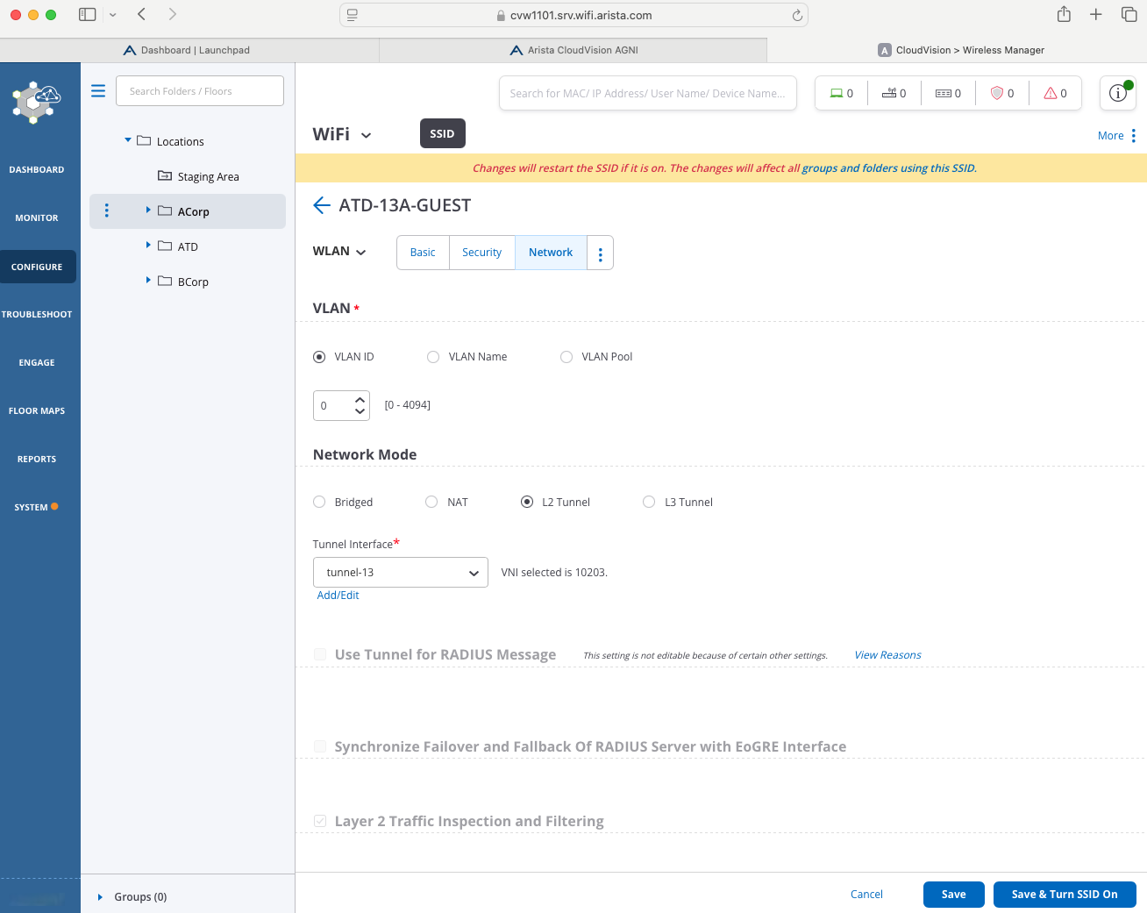Open the info notifications icon

[x=1117, y=93]
